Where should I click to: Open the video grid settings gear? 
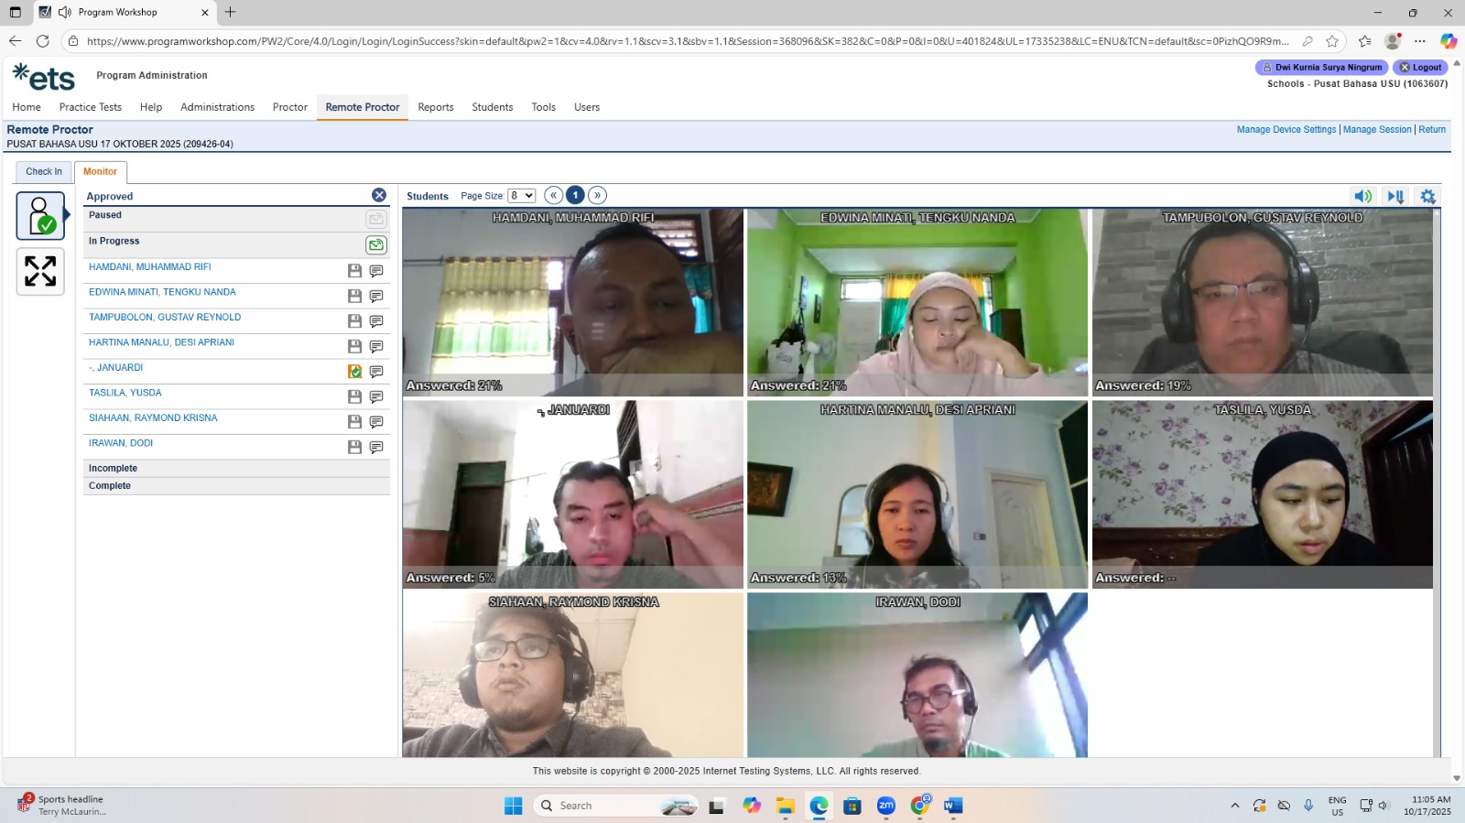click(1427, 196)
